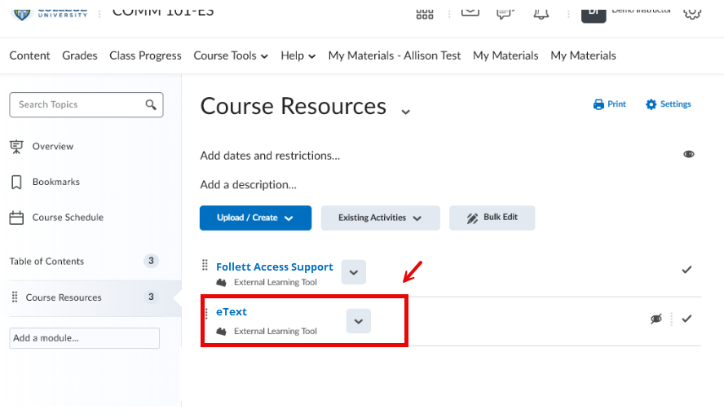
Task: Click the tool icon under Follett Access Support
Action: (222, 283)
